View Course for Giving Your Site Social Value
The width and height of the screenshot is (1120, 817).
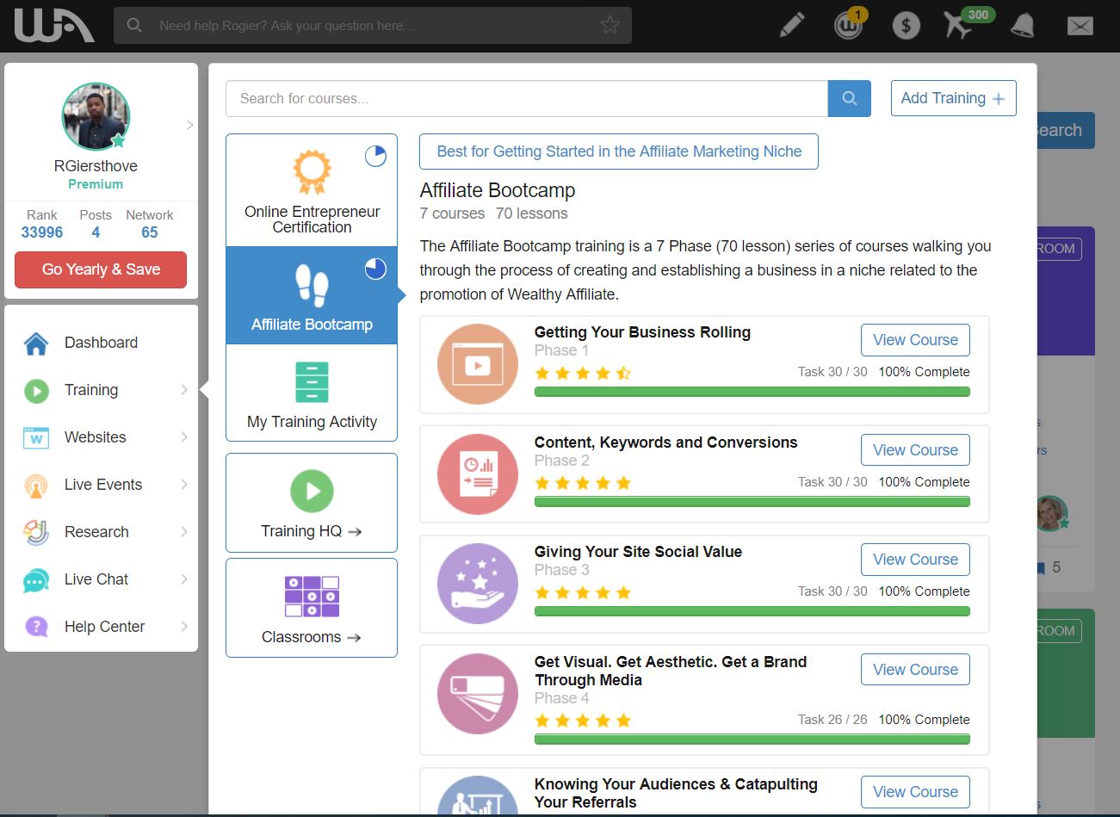[915, 560]
